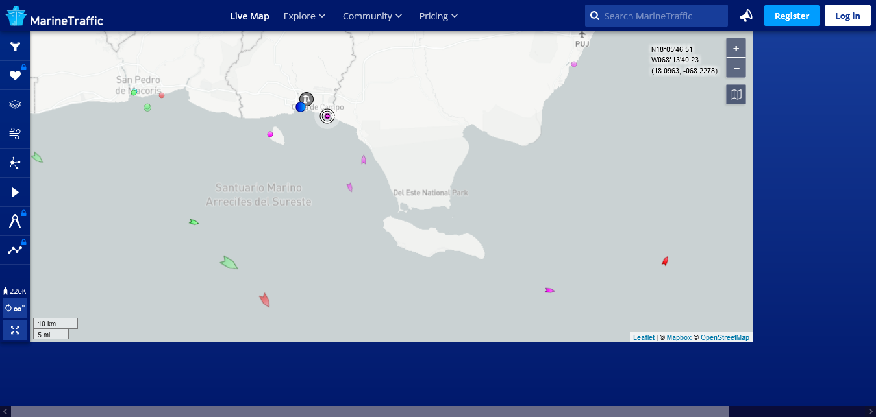Select the pink dot beside the small islet
This screenshot has height=417, width=876.
pos(270,134)
